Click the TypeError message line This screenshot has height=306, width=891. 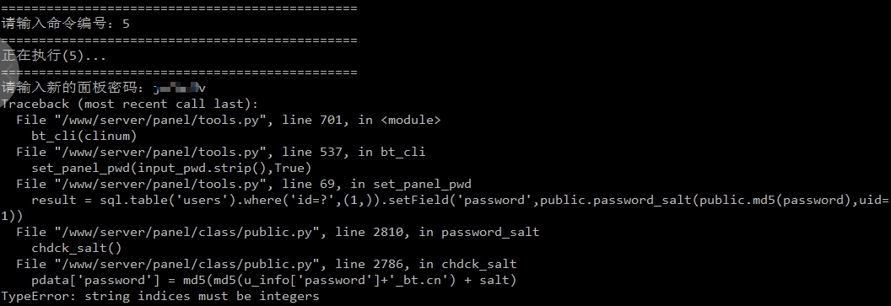click(160, 296)
